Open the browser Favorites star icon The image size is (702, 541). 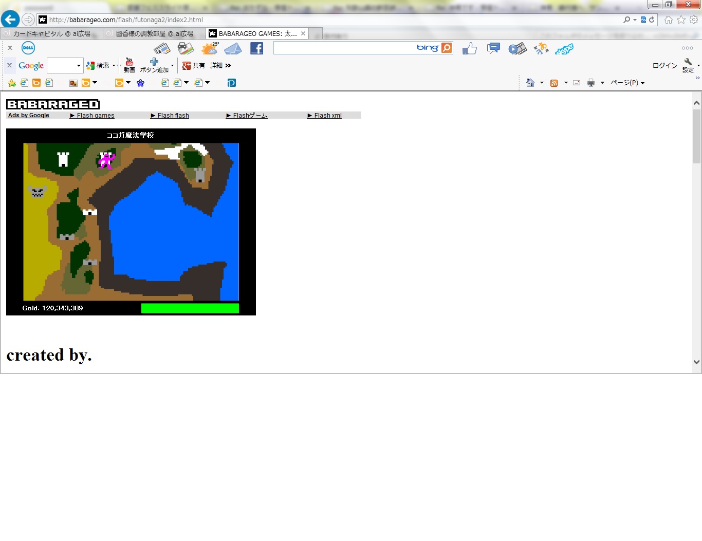[681, 20]
